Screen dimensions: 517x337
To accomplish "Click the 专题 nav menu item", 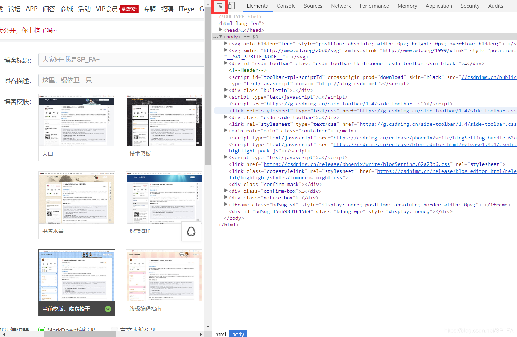I will (x=150, y=9).
